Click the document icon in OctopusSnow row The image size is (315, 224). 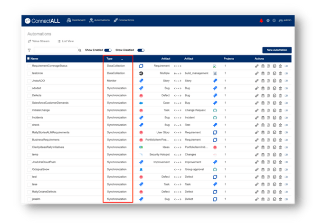click(x=274, y=170)
